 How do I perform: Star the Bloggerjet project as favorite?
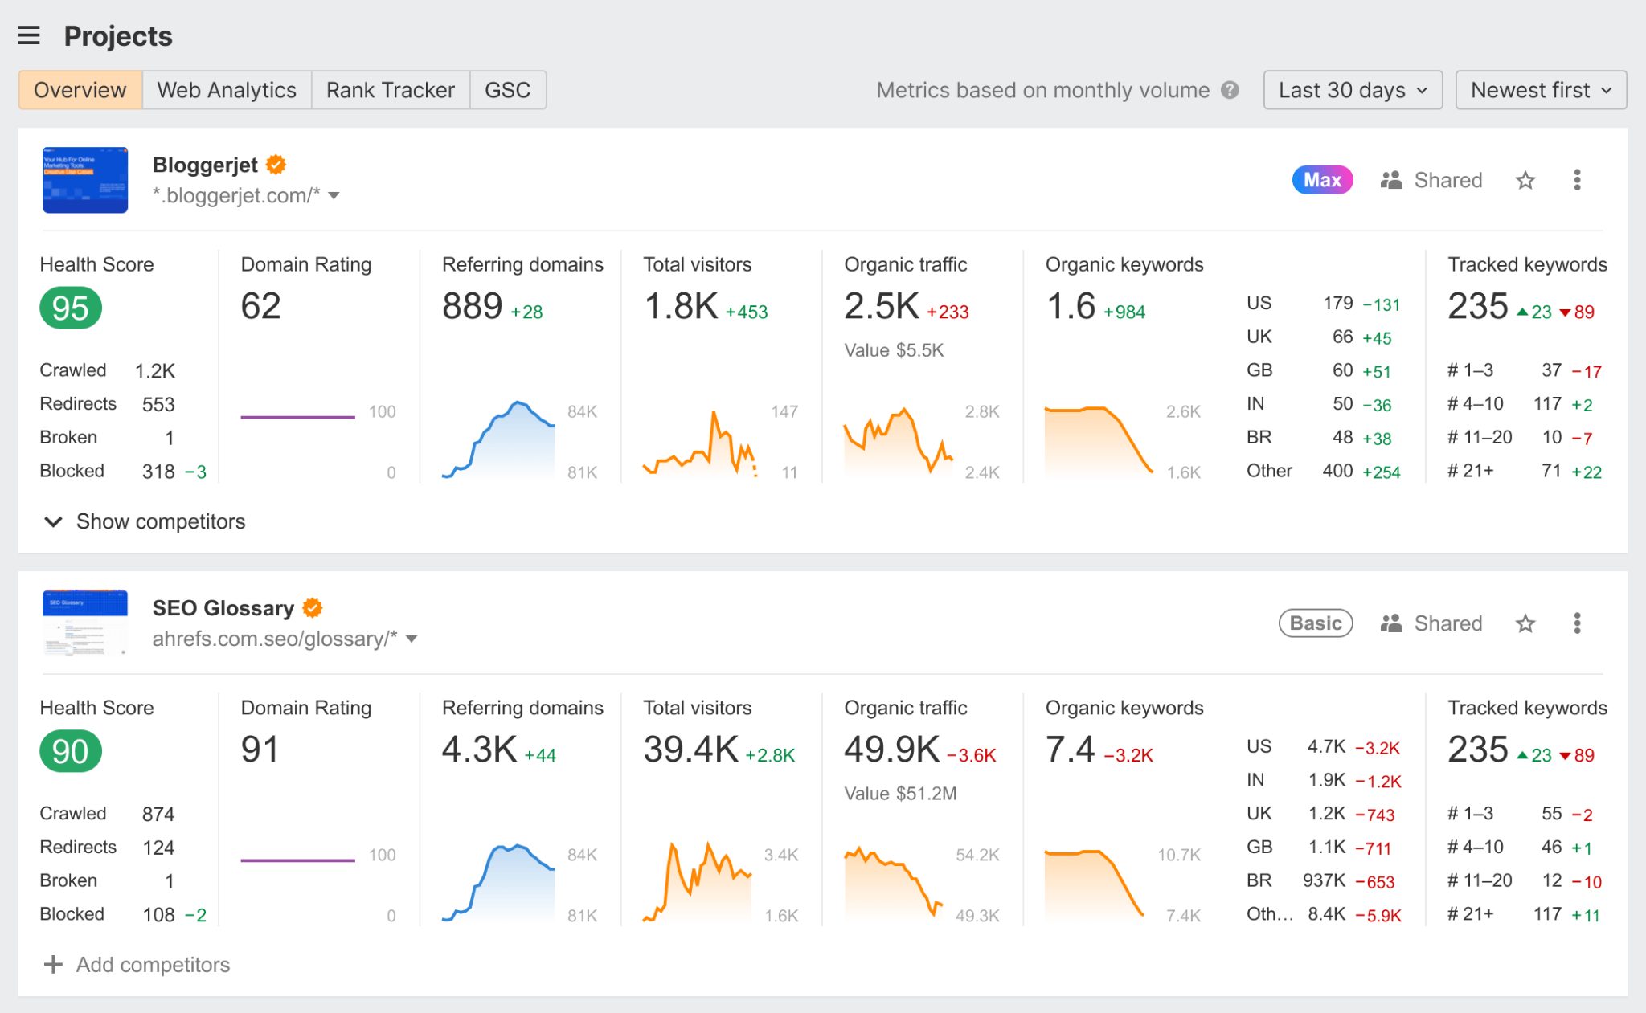1525,180
